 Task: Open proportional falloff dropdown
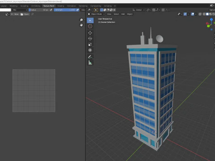168,10
